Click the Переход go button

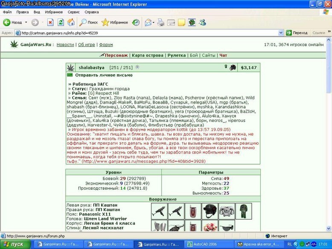[x=297, y=33]
